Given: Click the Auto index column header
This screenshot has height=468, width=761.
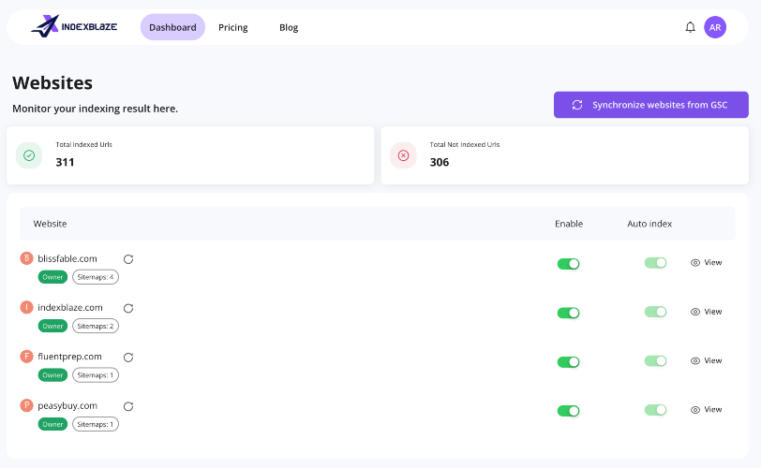Looking at the screenshot, I should [649, 224].
